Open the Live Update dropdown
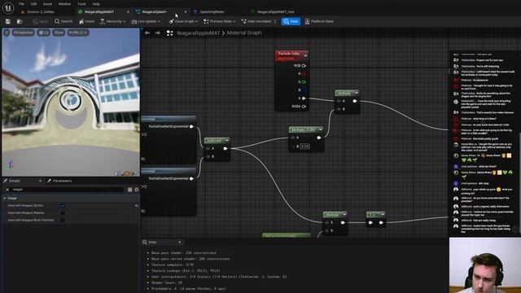This screenshot has width=521, height=293. click(x=146, y=22)
